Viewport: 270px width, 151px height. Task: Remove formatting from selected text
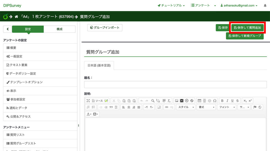pos(169,101)
